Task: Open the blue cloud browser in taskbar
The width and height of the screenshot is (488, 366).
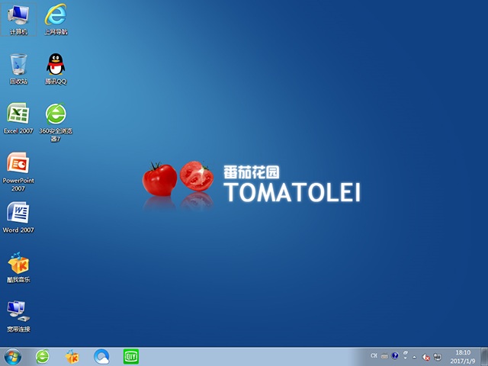Action: tap(101, 356)
